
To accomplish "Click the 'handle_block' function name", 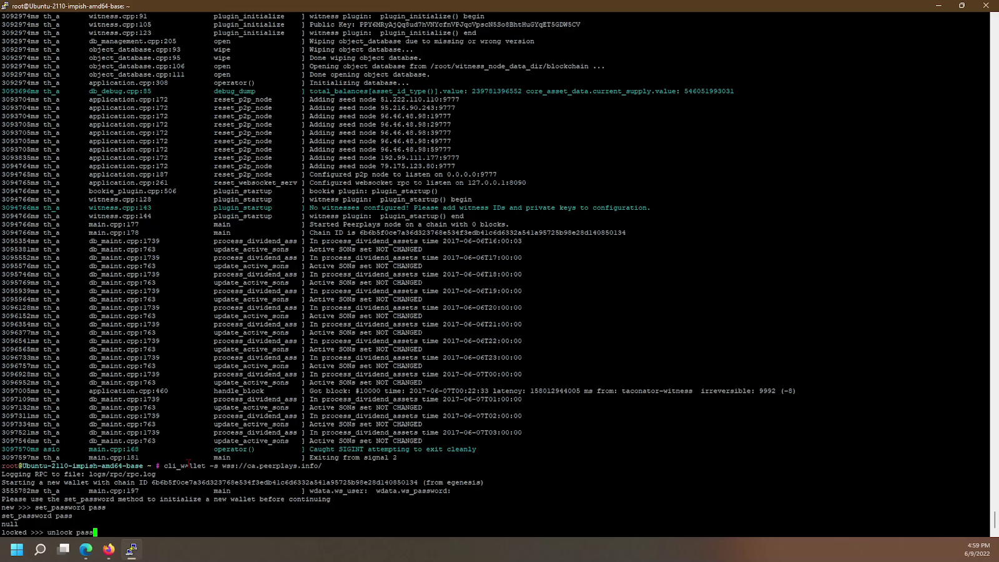I will click(239, 391).
